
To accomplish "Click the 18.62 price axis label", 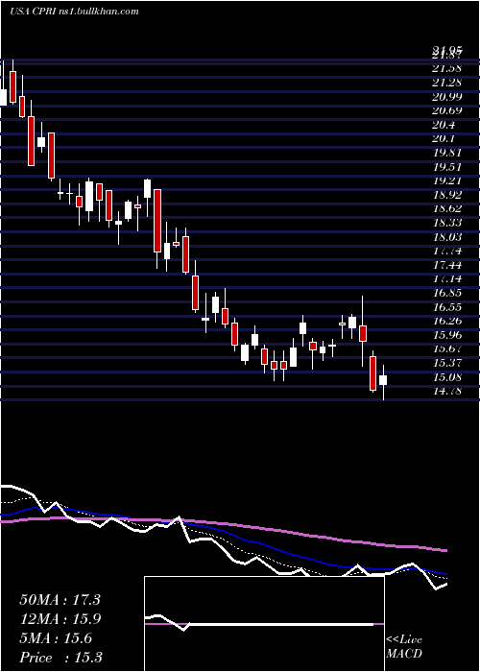I will pyautogui.click(x=447, y=208).
